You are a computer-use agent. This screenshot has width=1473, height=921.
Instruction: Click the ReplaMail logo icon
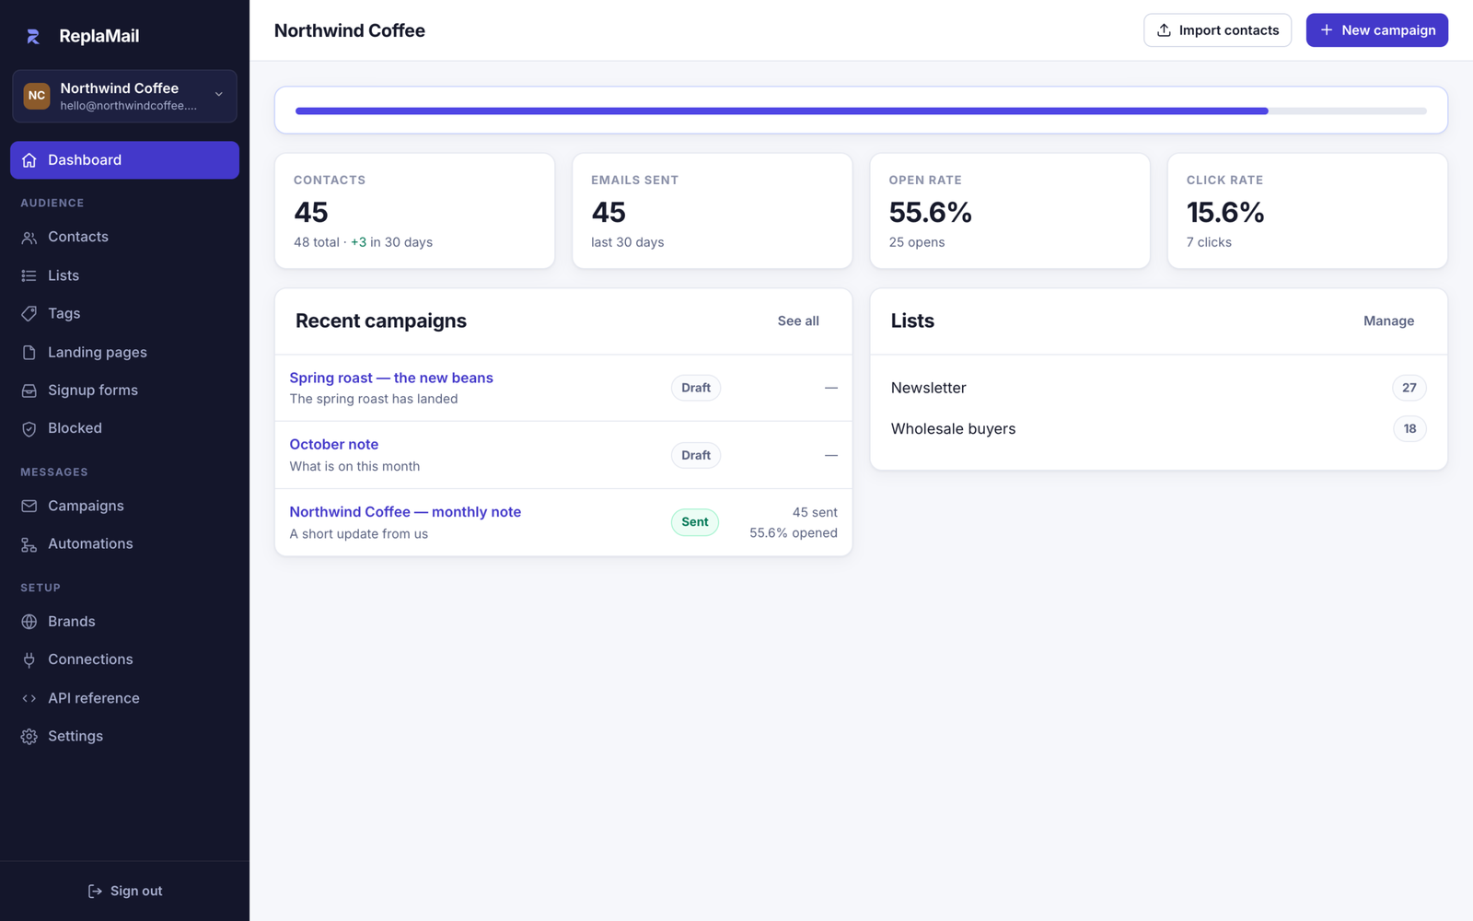[33, 36]
